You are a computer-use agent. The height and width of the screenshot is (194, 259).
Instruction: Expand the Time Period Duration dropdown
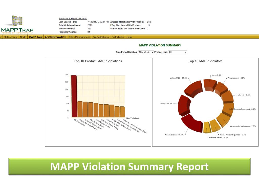[x=146, y=52]
